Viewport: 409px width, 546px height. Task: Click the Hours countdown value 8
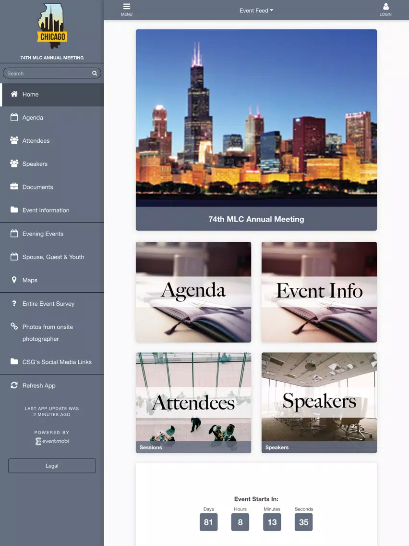240,522
